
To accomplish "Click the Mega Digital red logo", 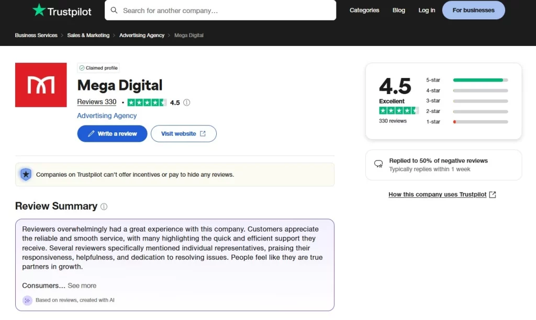I will [41, 85].
